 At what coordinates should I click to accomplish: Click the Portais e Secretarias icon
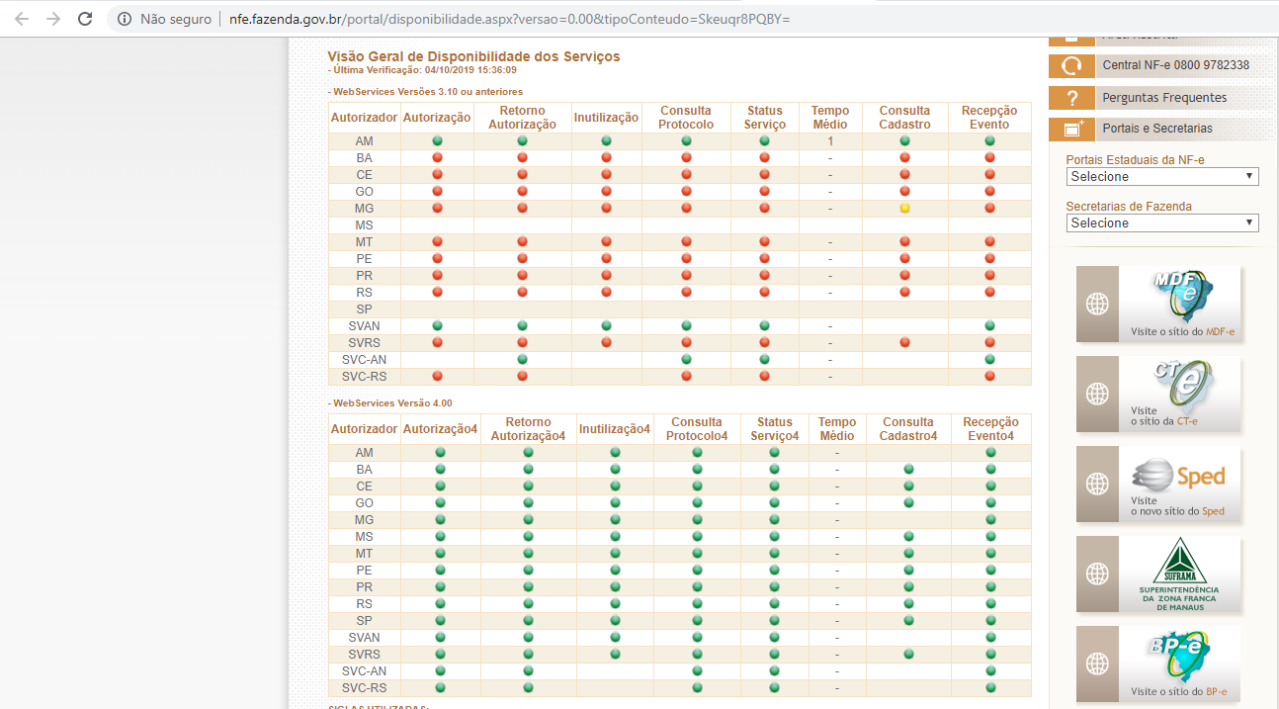click(x=1071, y=129)
